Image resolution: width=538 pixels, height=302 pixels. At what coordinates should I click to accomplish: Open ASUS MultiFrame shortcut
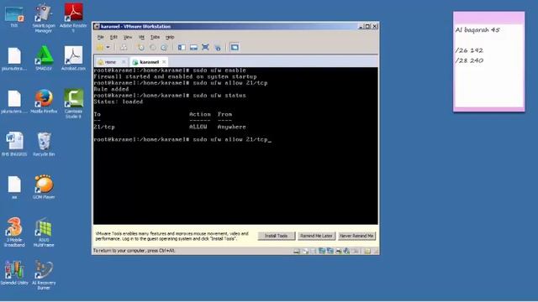[x=44, y=232]
